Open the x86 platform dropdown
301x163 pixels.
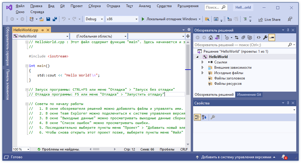pyautogui.click(x=136, y=19)
